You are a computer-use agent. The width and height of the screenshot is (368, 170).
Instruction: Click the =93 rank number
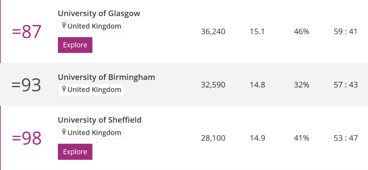coord(27,86)
